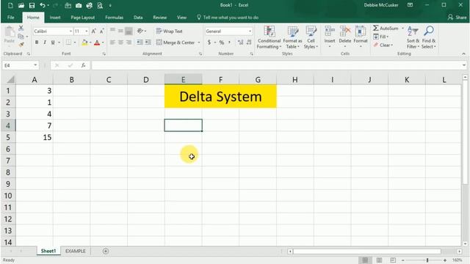Image resolution: width=470 pixels, height=264 pixels.
Task: Open the font size dropdown
Action: 87,31
